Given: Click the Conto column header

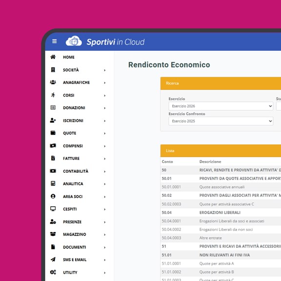Looking at the screenshot, I should 167,161.
